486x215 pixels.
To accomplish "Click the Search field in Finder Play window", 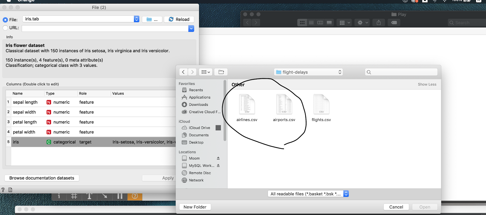I will (x=467, y=23).
